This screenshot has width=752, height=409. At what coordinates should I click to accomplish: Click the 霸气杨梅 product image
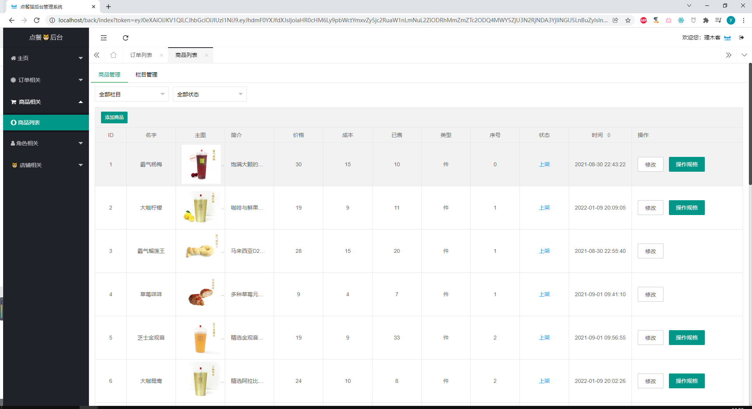201,164
